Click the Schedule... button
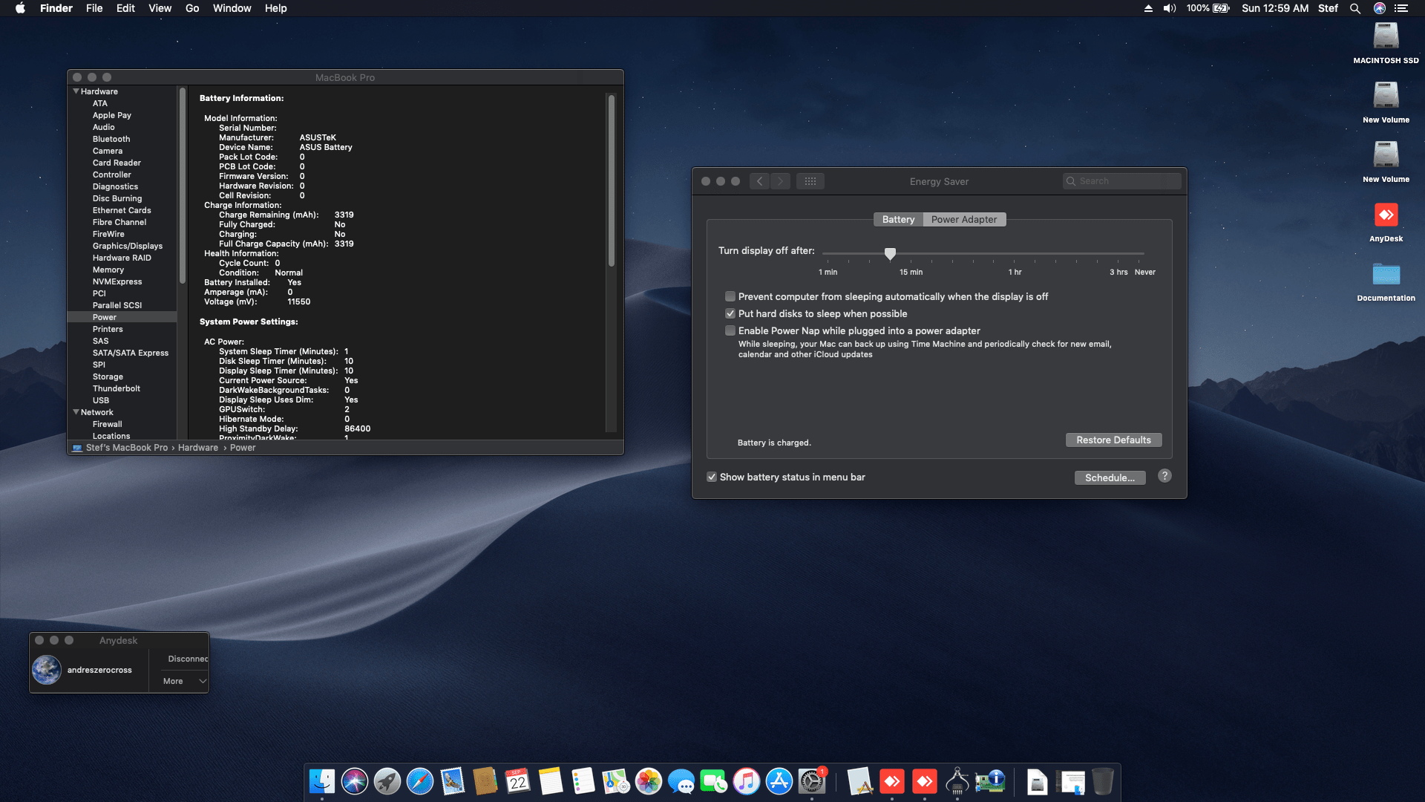 click(x=1110, y=477)
